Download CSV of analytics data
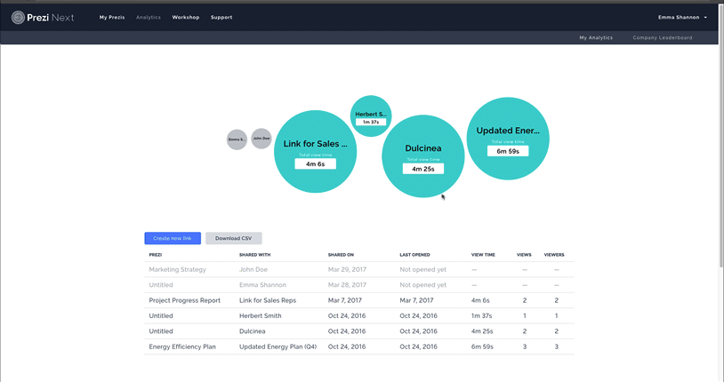The height and width of the screenshot is (382, 724). (233, 238)
